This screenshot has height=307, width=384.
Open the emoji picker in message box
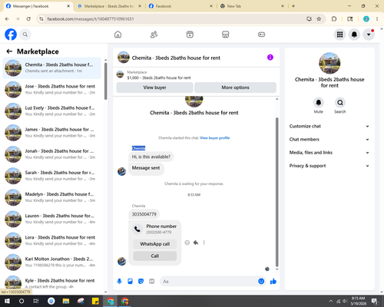[261, 282]
